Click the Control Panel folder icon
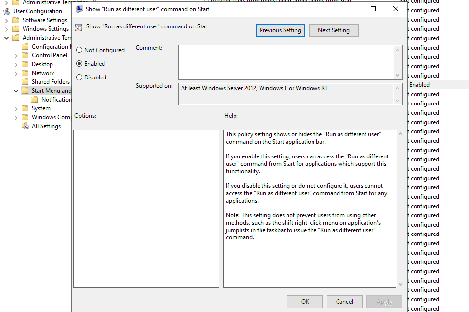 click(x=26, y=55)
